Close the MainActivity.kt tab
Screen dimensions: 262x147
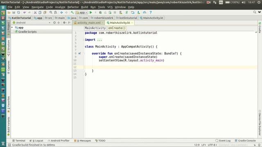(x=132, y=23)
